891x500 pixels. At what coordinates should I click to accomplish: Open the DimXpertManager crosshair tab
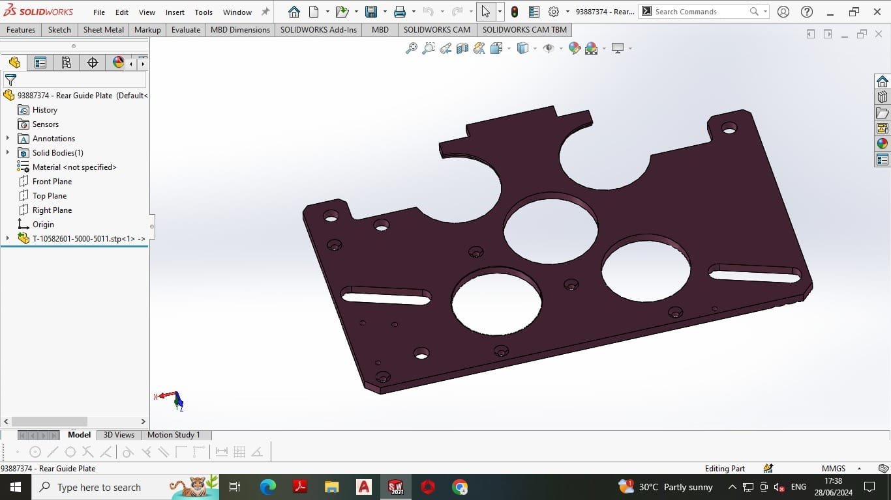pos(93,62)
